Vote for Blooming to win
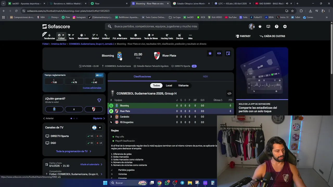This screenshot has width=333, height=187. pyautogui.click(x=54, y=109)
